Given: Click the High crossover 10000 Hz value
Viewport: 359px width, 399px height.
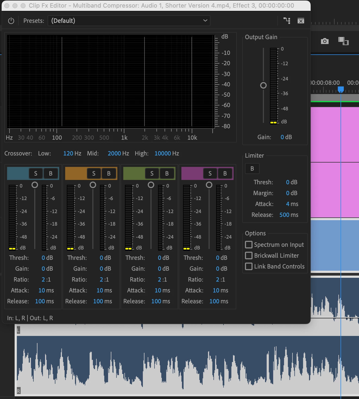Looking at the screenshot, I should click(x=167, y=153).
